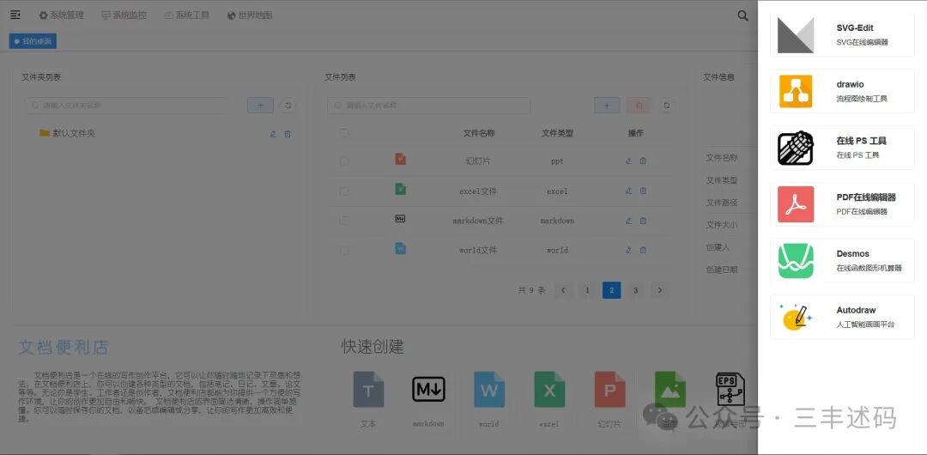Open the 系统工具 menu
The image size is (927, 455).
(x=187, y=15)
